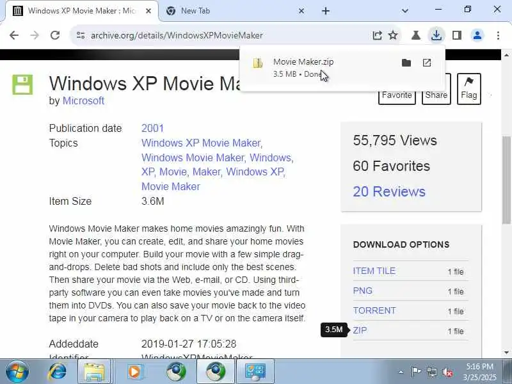This screenshot has width=512, height=384.
Task: Bookmark this page with the star icon
Action: tap(393, 35)
